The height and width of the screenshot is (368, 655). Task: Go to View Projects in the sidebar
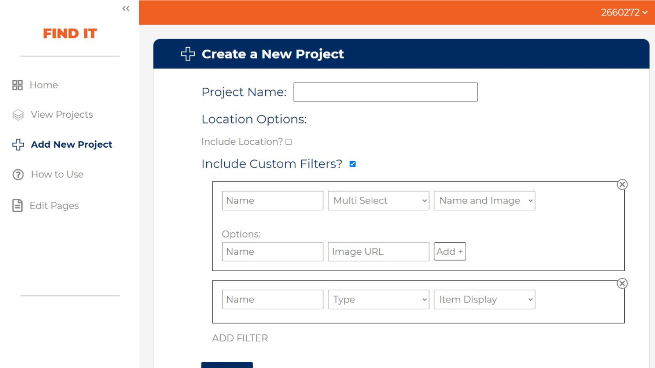pyautogui.click(x=61, y=114)
